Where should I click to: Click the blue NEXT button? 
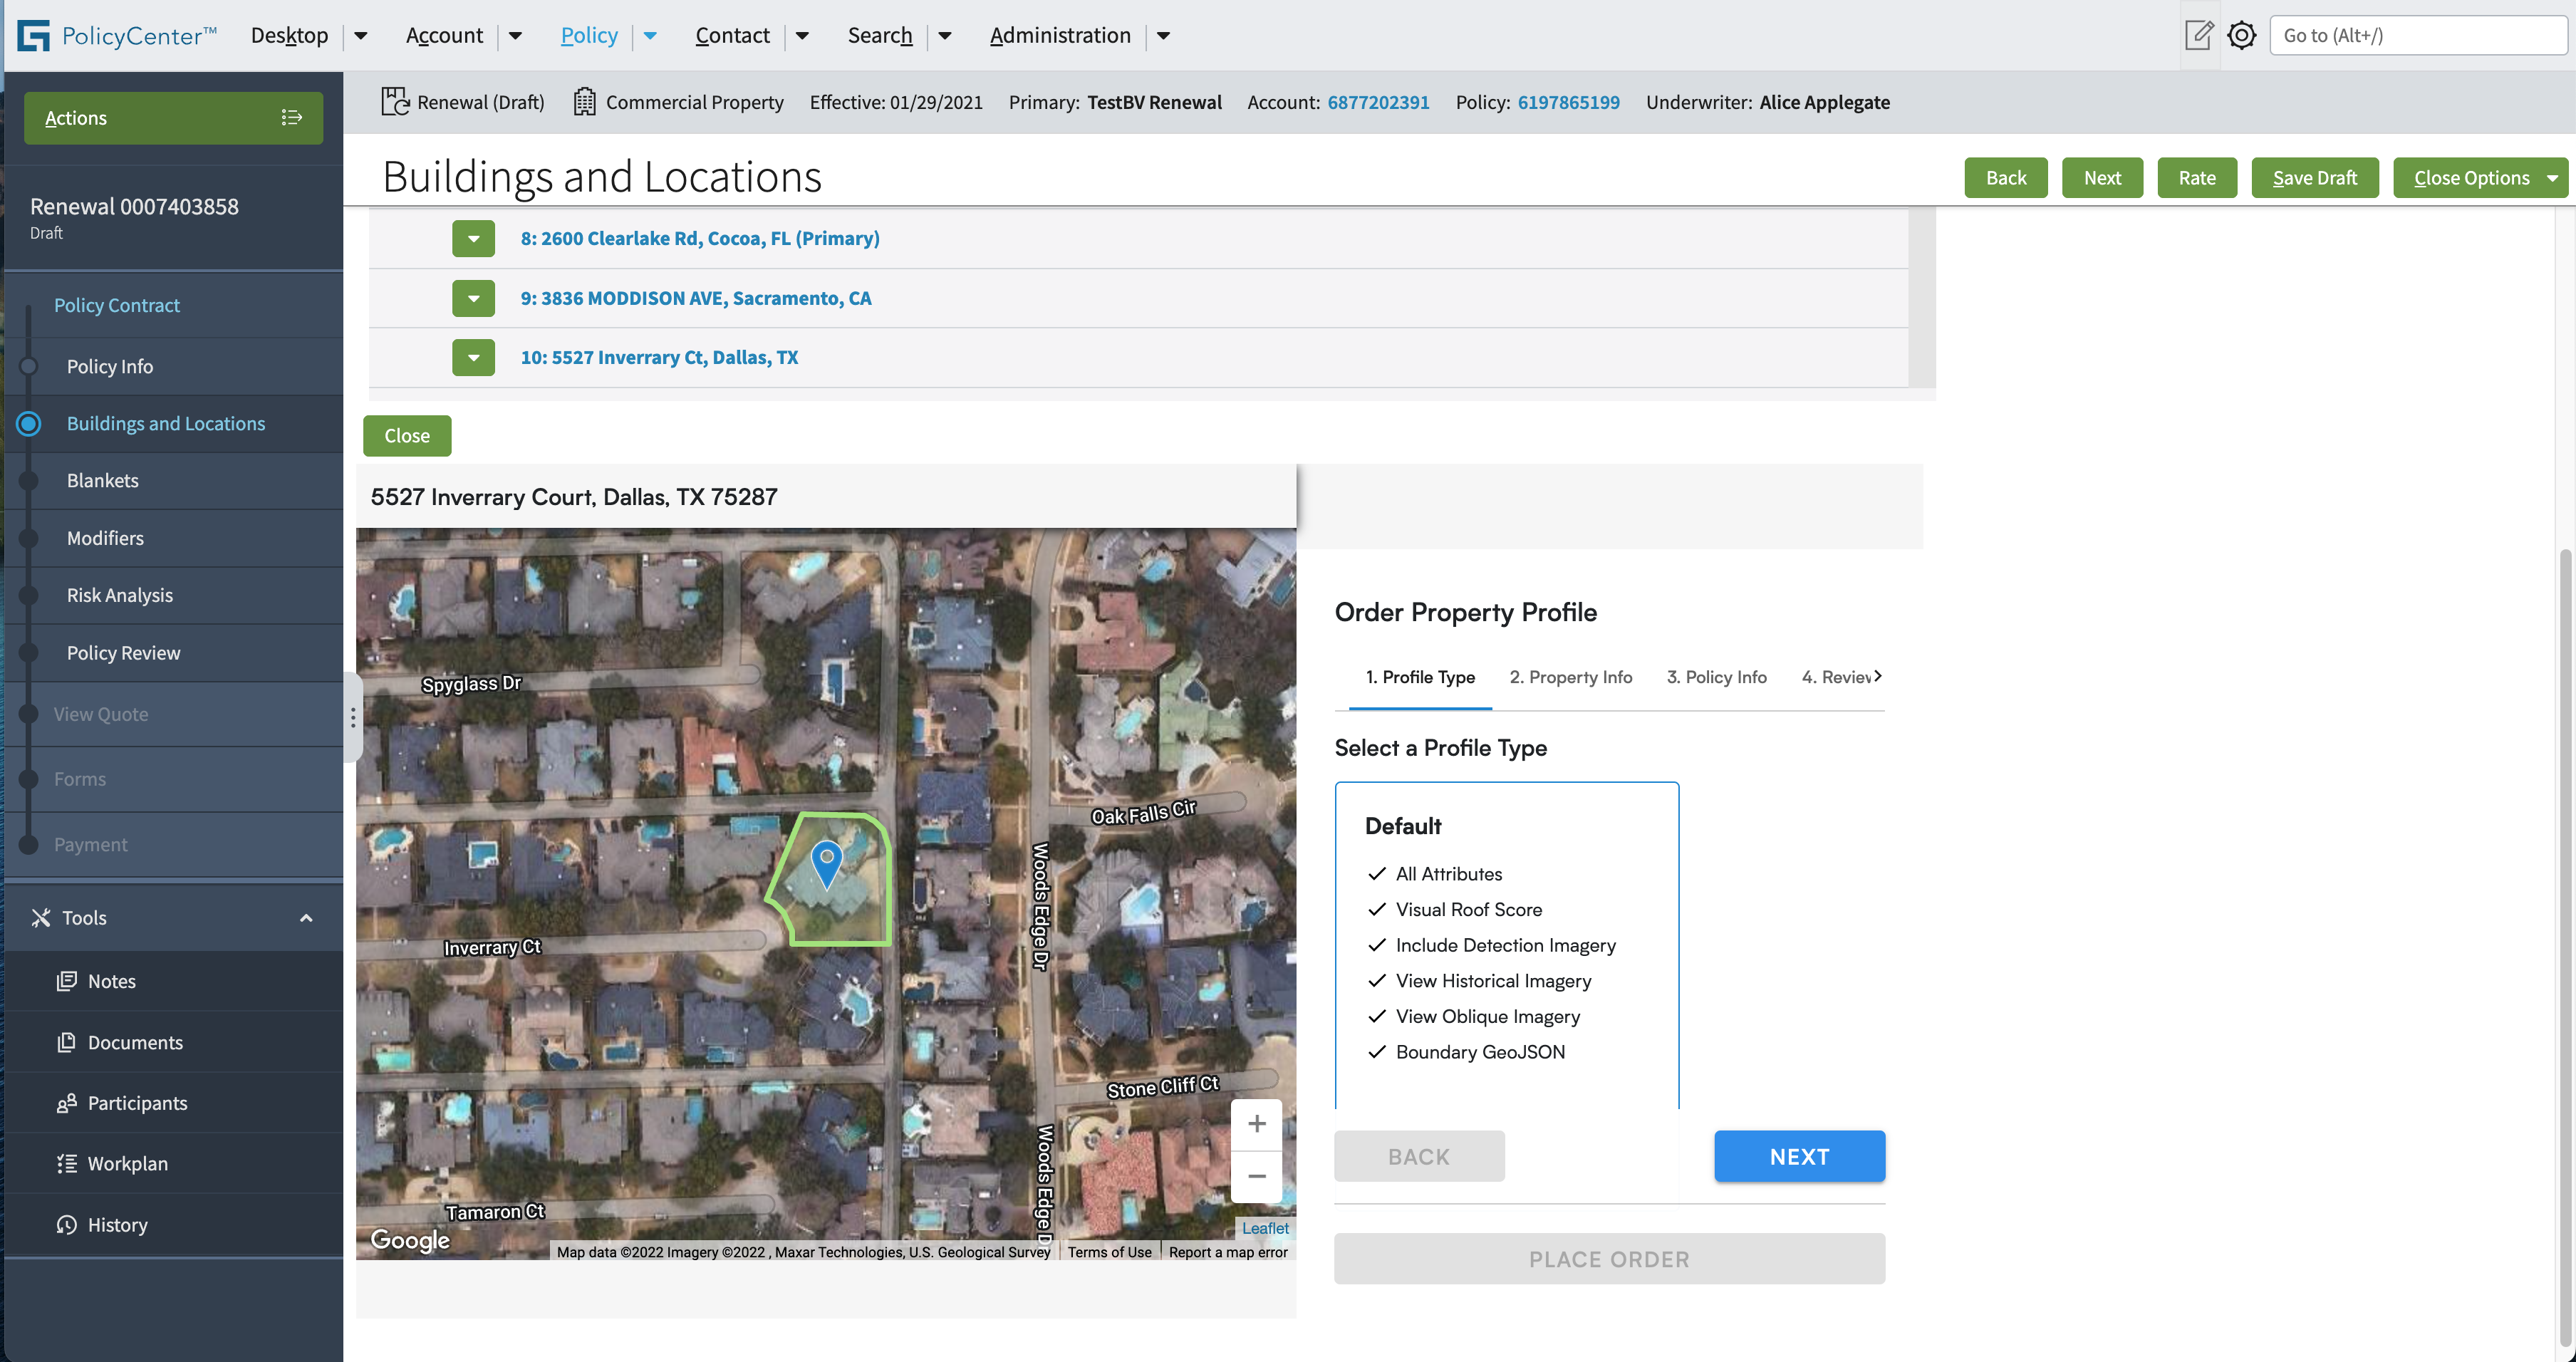(x=1799, y=1156)
